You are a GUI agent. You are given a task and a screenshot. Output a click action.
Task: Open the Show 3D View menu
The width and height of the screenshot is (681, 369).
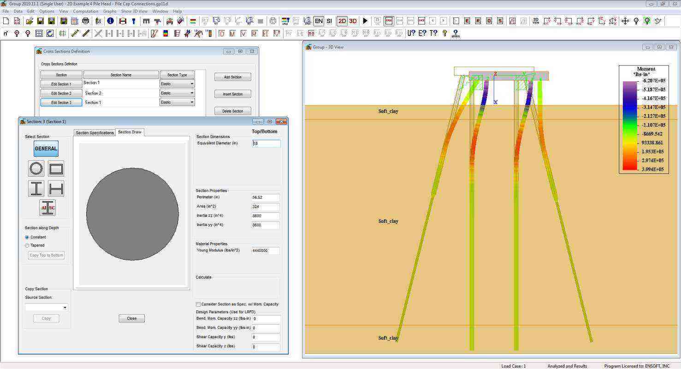coord(134,11)
